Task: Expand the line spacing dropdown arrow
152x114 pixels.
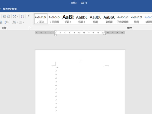Action: (9, 22)
